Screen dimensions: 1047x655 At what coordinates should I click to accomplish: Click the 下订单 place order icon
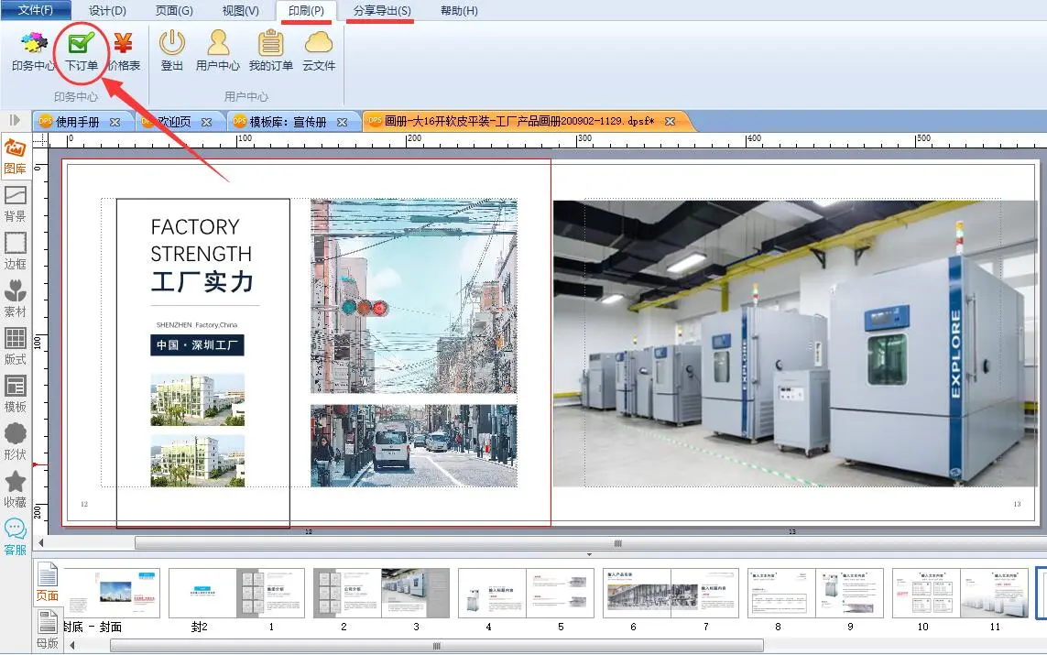coord(82,50)
